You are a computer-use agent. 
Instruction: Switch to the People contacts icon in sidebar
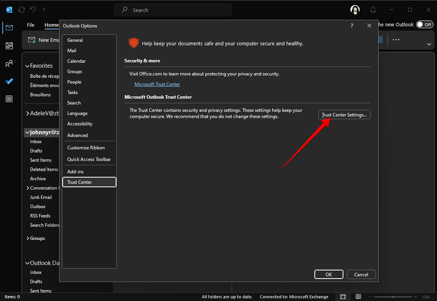pyautogui.click(x=9, y=64)
